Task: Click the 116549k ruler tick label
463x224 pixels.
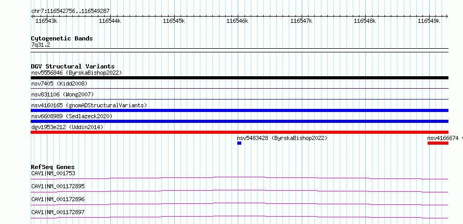Action: pyautogui.click(x=429, y=21)
